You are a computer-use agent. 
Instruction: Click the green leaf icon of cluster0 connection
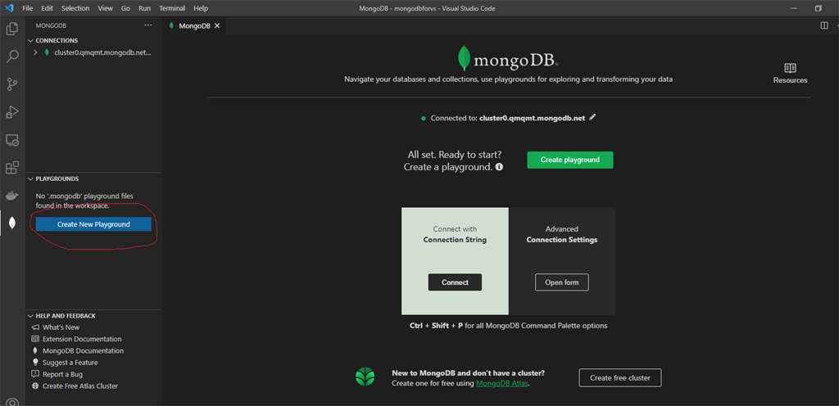47,52
